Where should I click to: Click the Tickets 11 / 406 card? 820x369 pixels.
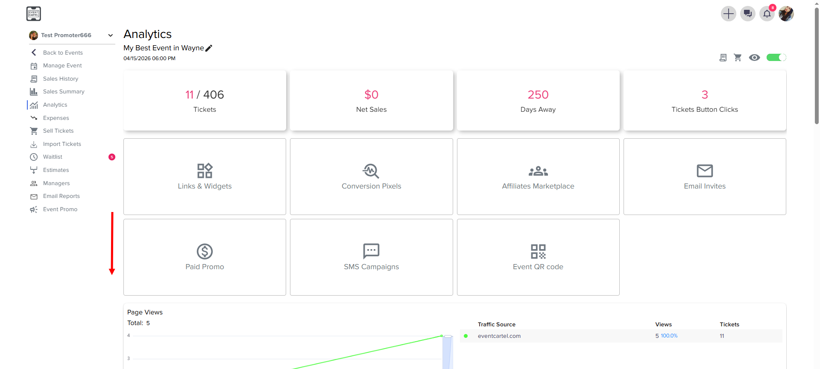[x=205, y=101]
